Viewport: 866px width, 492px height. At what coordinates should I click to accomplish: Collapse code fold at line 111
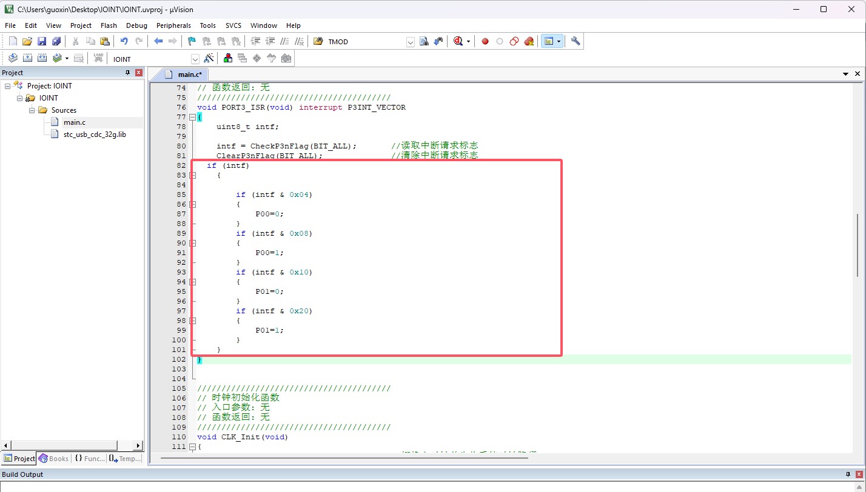[x=192, y=447]
